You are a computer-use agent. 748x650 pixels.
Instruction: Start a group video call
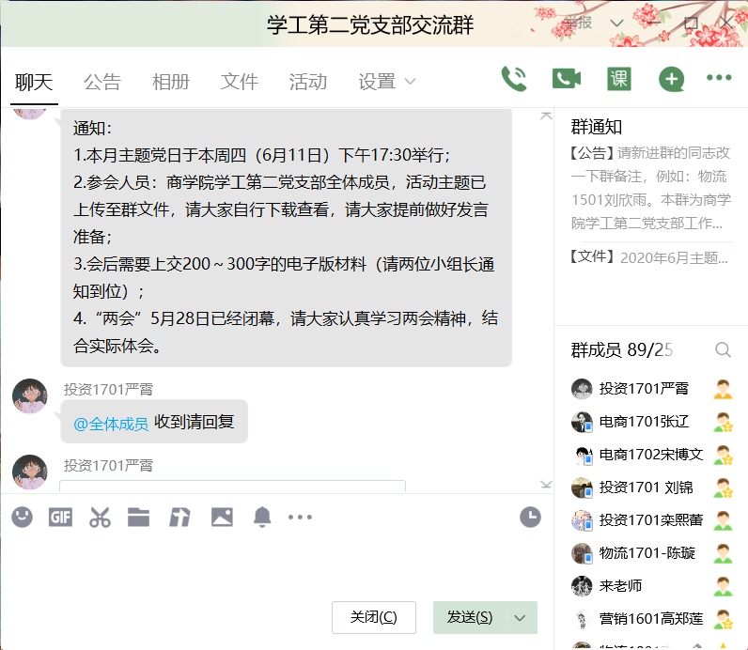[x=566, y=79]
